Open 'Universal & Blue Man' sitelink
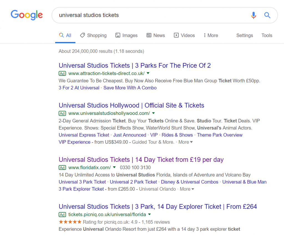This screenshot has width=284, height=239. [x=244, y=182]
